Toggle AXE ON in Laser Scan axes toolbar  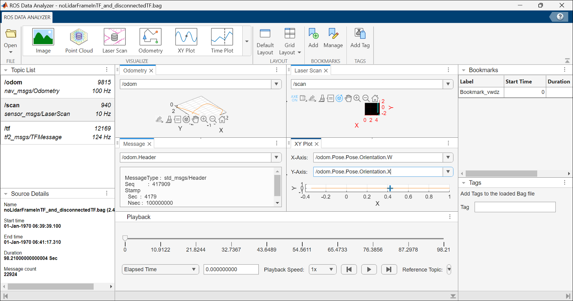coord(294,98)
